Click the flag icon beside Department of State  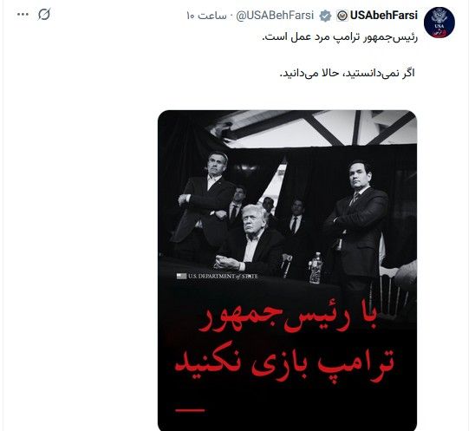coord(181,276)
